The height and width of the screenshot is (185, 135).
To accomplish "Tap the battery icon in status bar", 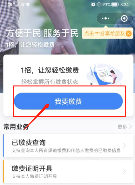I will tap(115, 4).
